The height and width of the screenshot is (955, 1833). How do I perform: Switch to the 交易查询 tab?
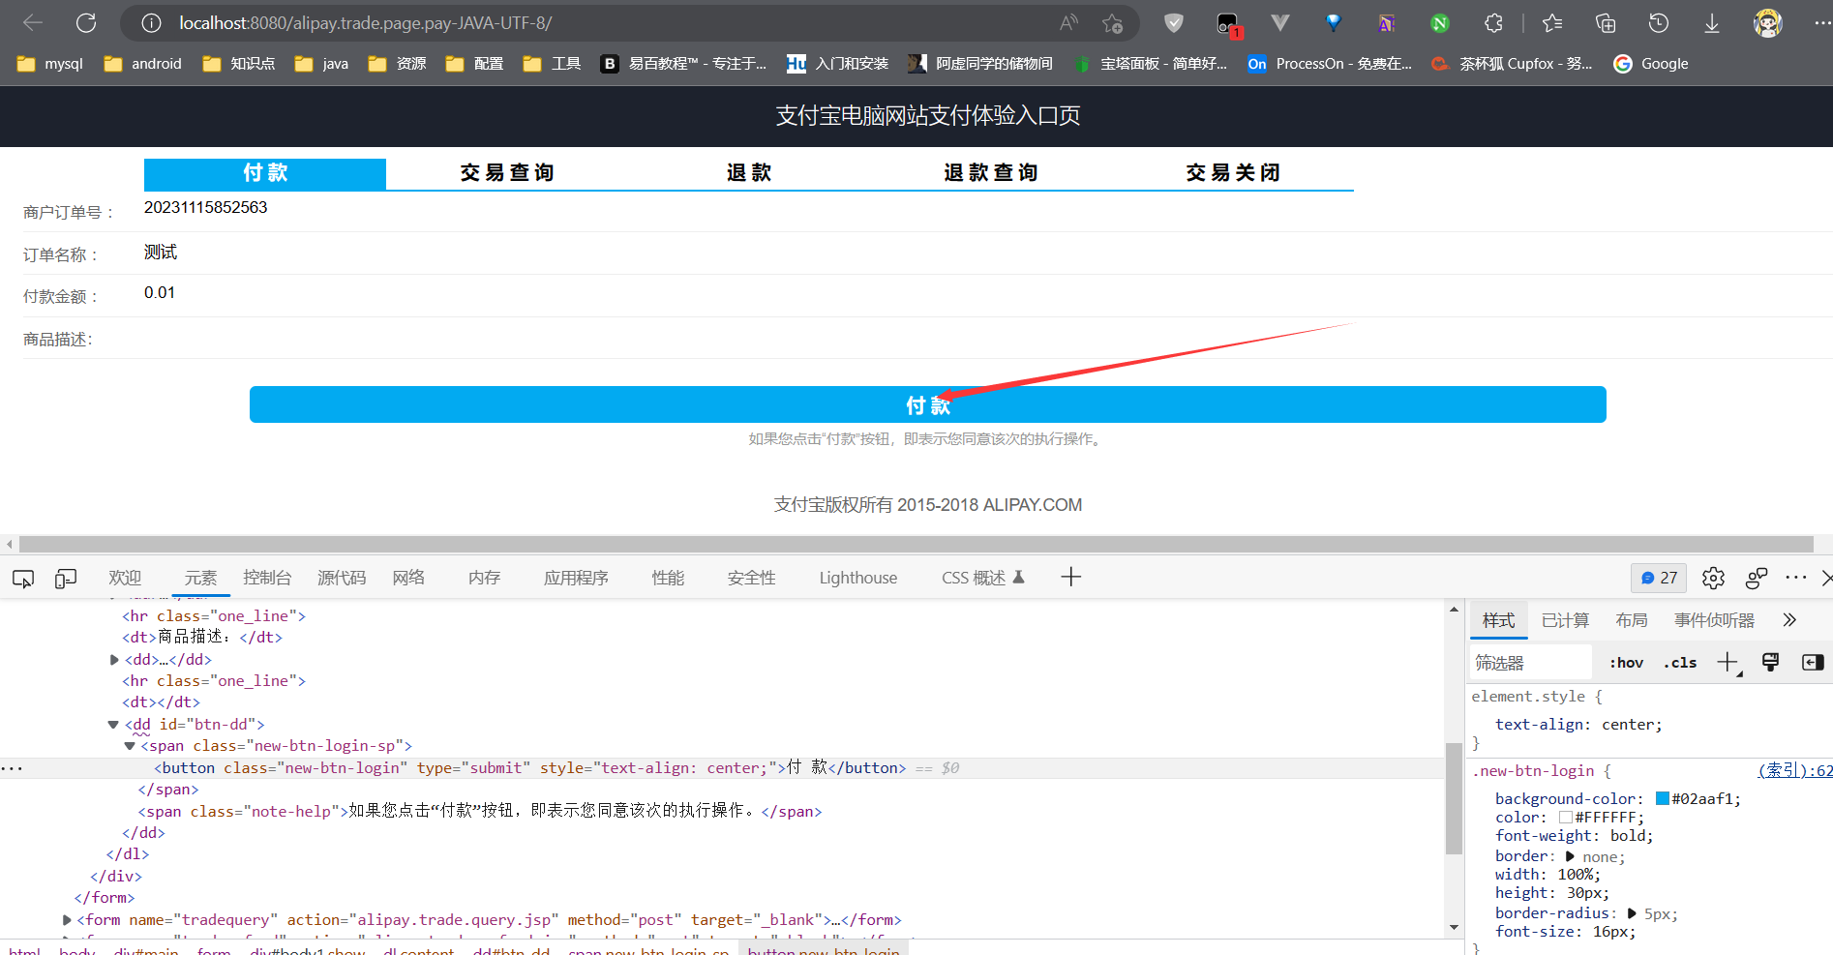coord(507,173)
